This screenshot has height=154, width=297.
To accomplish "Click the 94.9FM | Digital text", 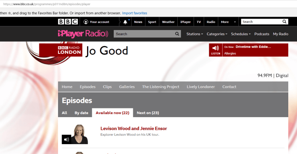I will click(x=273, y=76).
